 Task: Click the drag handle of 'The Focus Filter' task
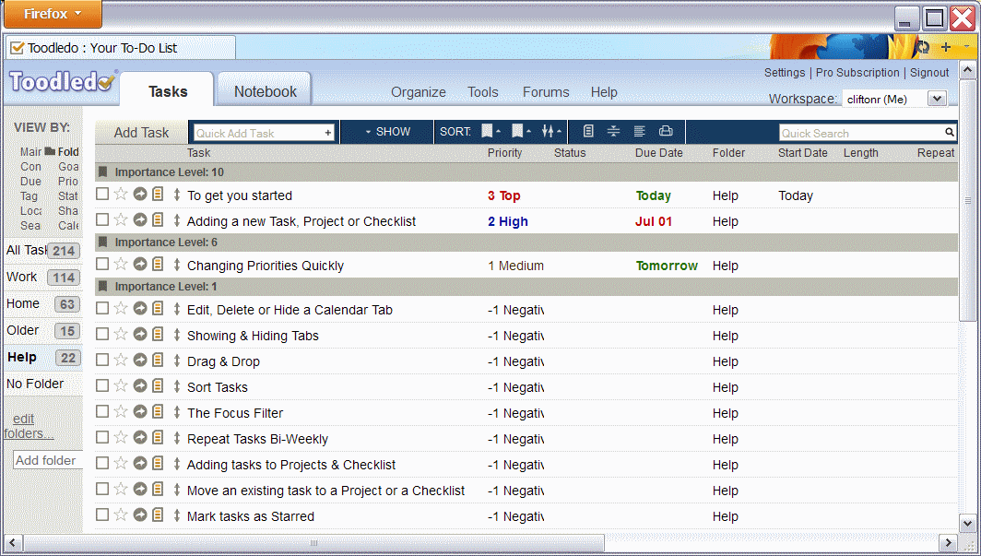(177, 412)
